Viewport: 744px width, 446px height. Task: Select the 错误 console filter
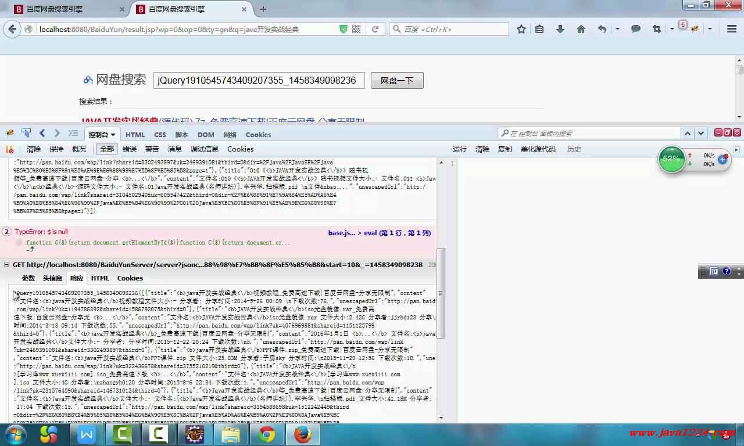point(130,149)
